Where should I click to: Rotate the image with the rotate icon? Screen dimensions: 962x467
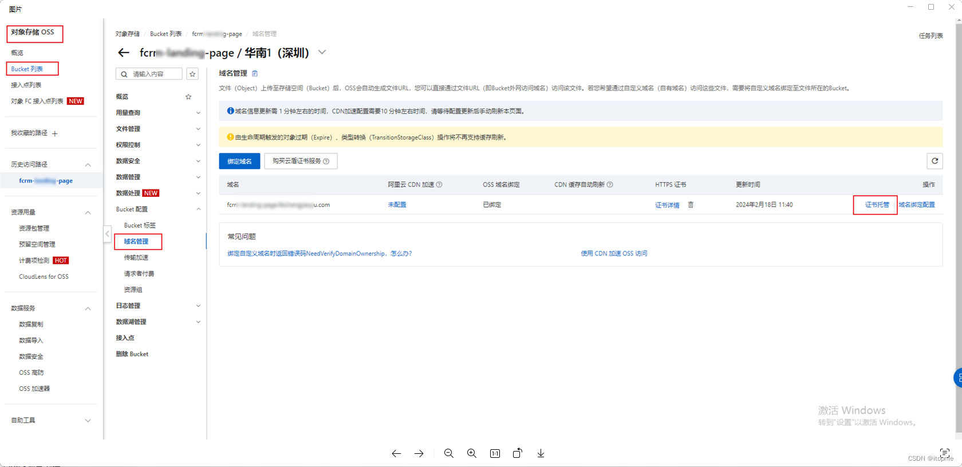click(x=518, y=453)
